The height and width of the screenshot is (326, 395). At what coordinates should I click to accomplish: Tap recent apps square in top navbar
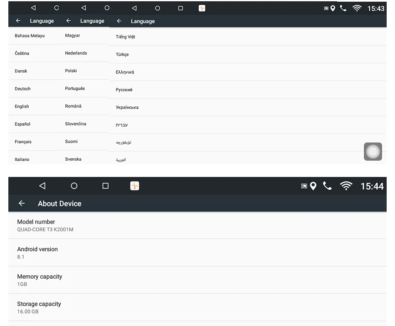180,8
